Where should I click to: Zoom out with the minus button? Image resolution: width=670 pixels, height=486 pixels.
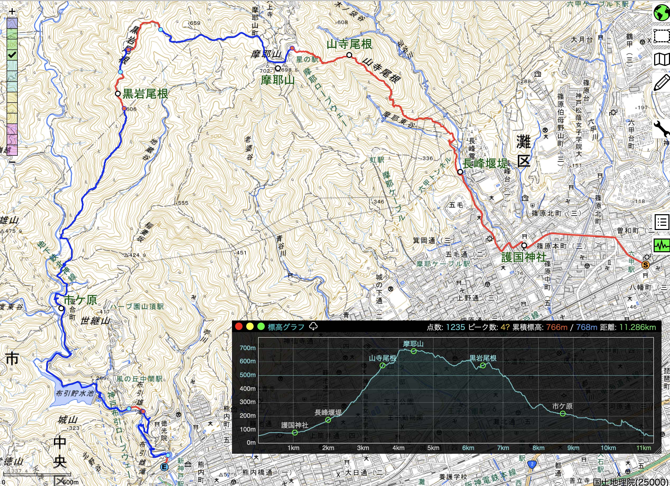(x=12, y=162)
